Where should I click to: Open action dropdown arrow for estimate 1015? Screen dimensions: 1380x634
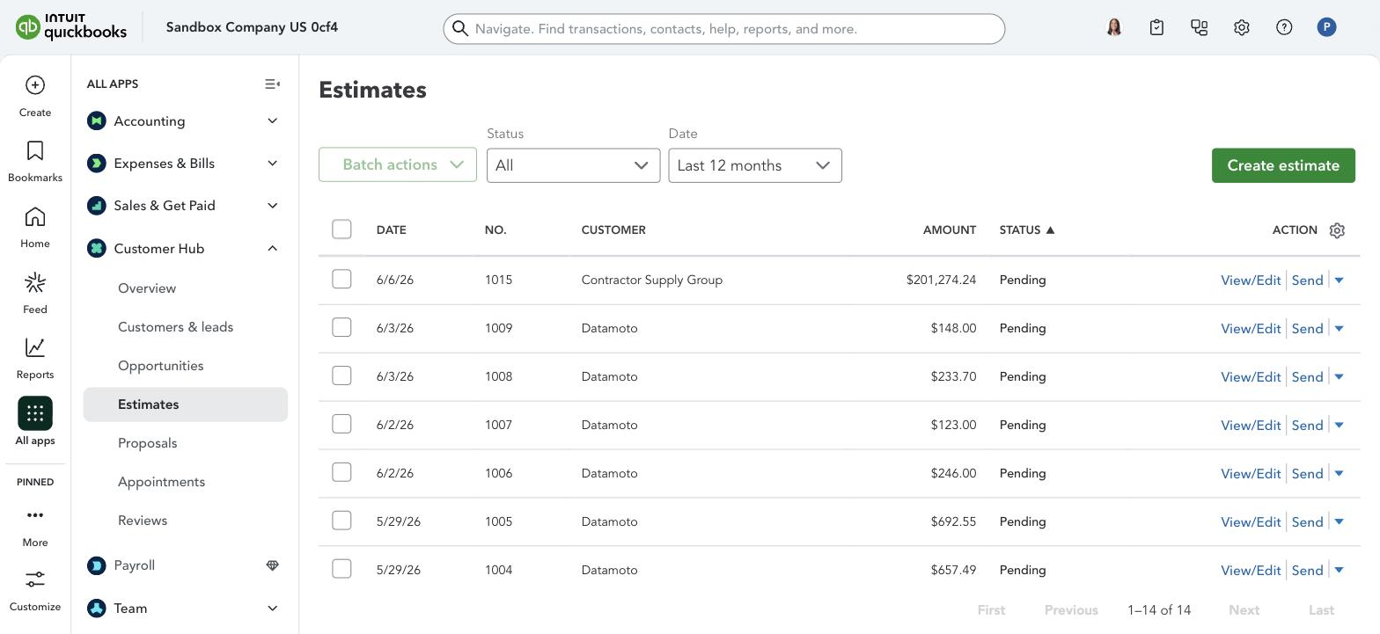[x=1340, y=281]
